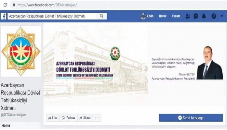Like the page with the Like button
Image resolution: width=227 pixels, height=130 pixels.
[53, 118]
